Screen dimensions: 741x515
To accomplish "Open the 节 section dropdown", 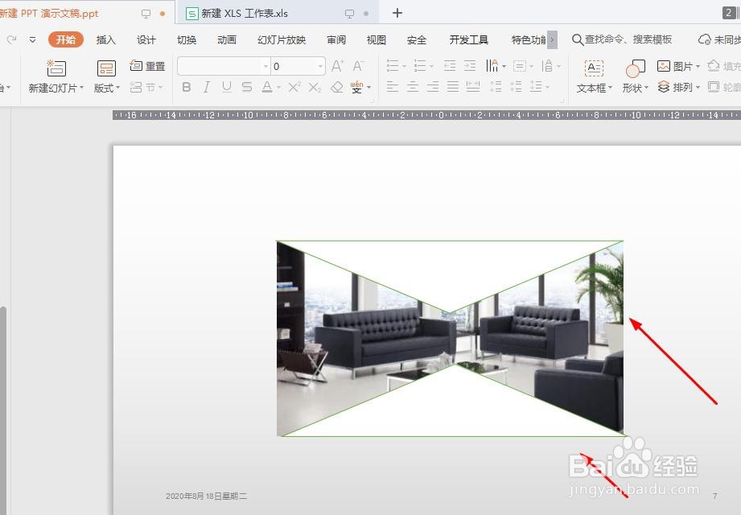I will coord(146,88).
